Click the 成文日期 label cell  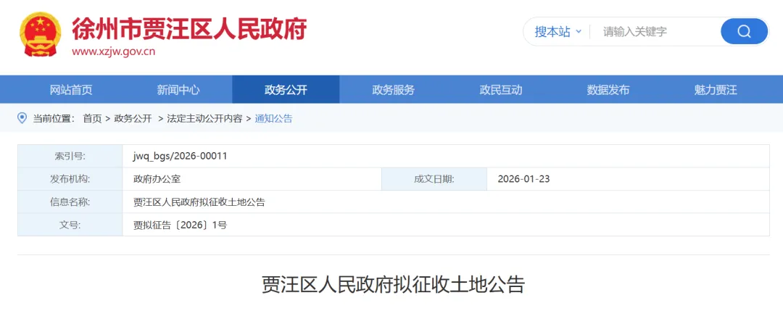click(x=434, y=179)
